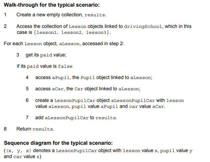Click step number 8 before "Return results"
Image resolution: width=210 pixels, height=162 pixels.
pyautogui.click(x=5, y=129)
